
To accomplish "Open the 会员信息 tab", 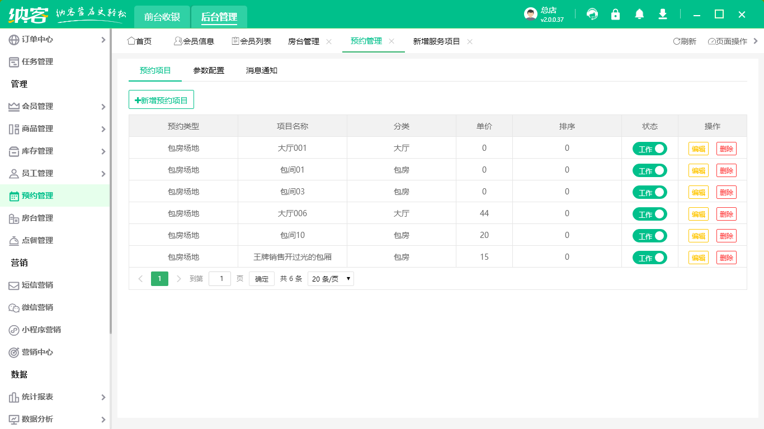I will click(194, 41).
